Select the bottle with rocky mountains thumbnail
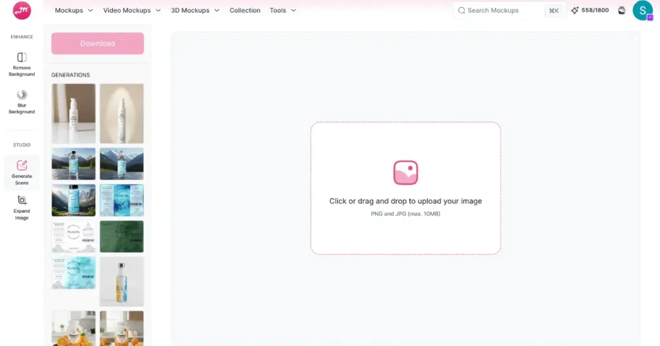 pos(73,200)
